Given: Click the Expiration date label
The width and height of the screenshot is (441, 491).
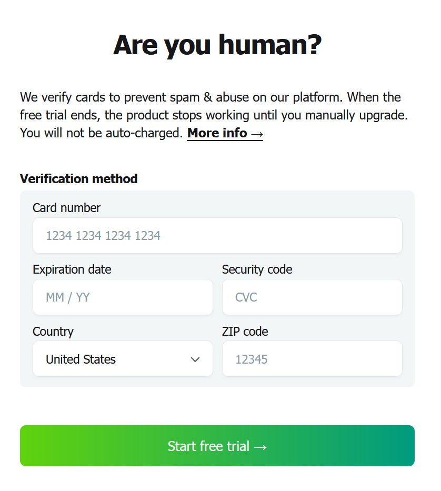Looking at the screenshot, I should pyautogui.click(x=72, y=269).
